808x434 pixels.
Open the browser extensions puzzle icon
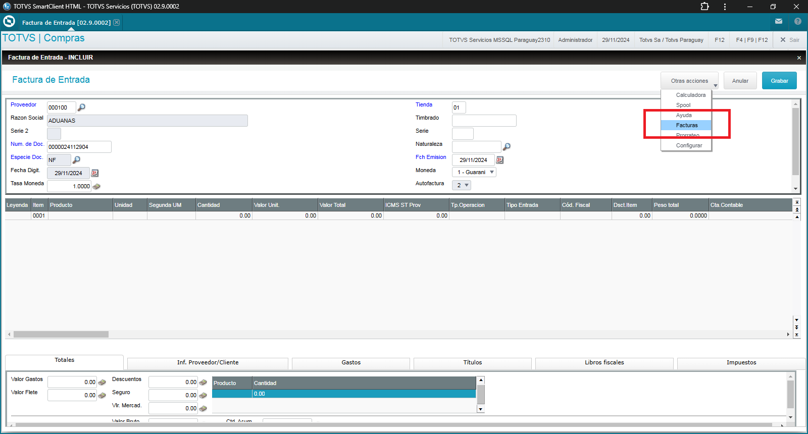pyautogui.click(x=704, y=7)
